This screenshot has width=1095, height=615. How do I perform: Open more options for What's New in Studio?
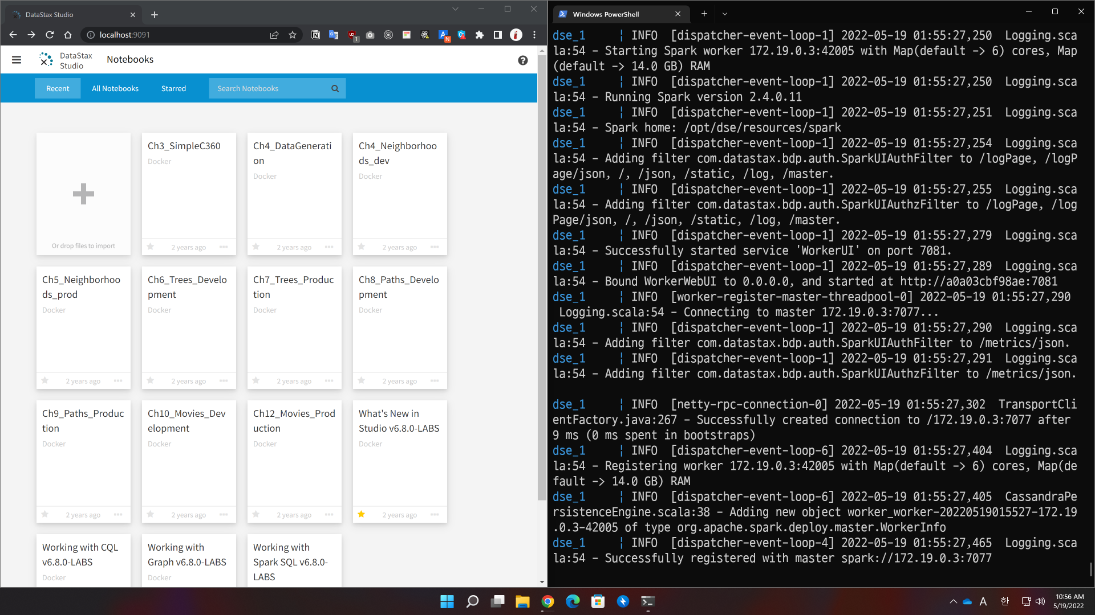pos(435,515)
